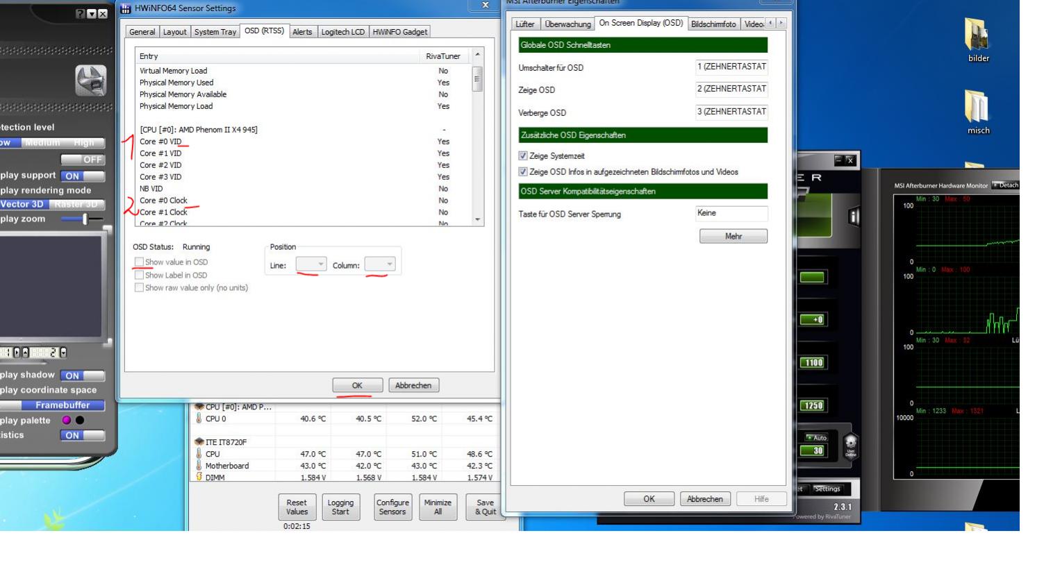The image size is (1044, 583).
Task: Click Abbrechen in HWiNFO64 Sensor Settings
Action: tap(413, 385)
